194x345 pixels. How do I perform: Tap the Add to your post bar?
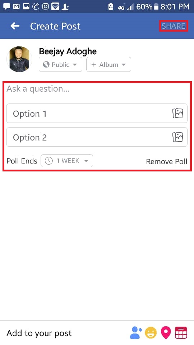click(x=97, y=333)
